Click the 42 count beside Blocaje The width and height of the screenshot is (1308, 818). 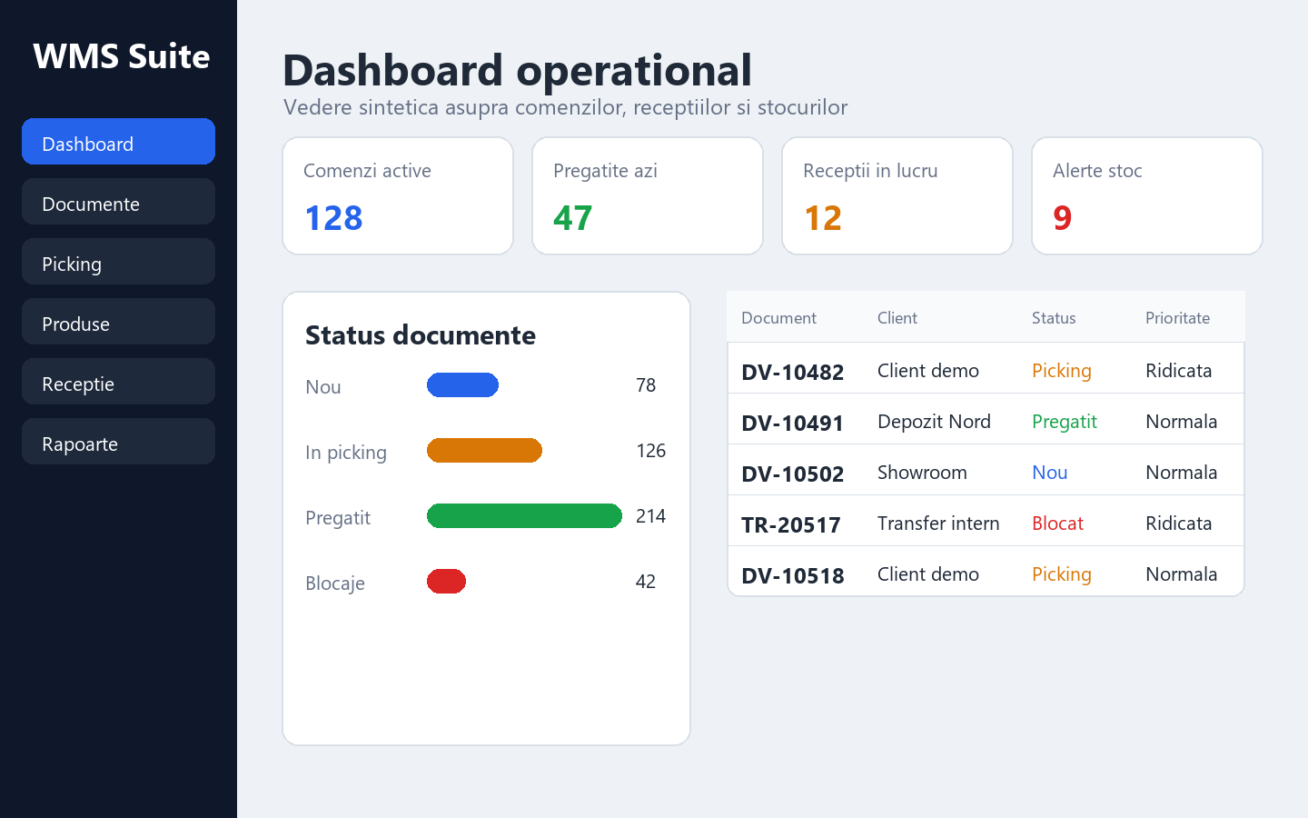pyautogui.click(x=646, y=582)
